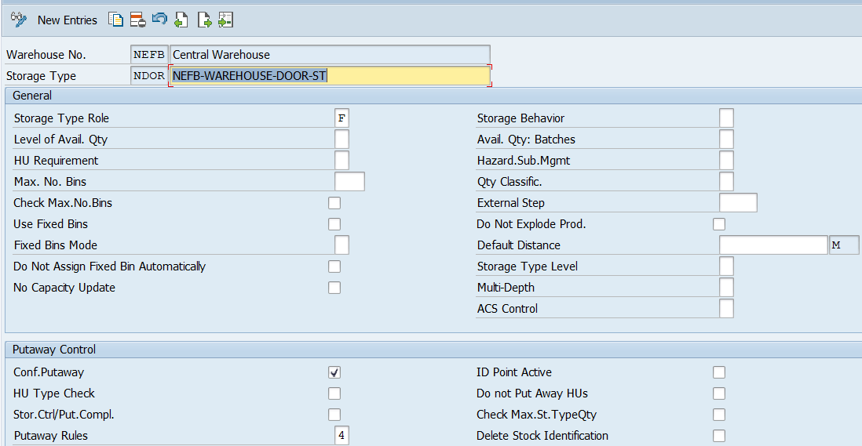Enable Do Not Explode Prod. checkbox

(719, 224)
